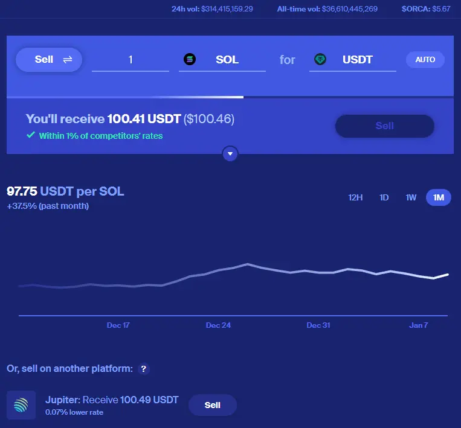This screenshot has width=461, height=428.
Task: Click the 97.75 USDT per SOL rate
Action: pos(65,191)
